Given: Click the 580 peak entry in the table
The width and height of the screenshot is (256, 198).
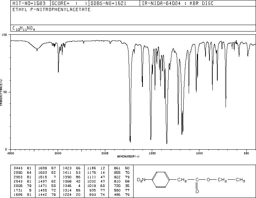Looking at the screenshot, I should point(122,190).
